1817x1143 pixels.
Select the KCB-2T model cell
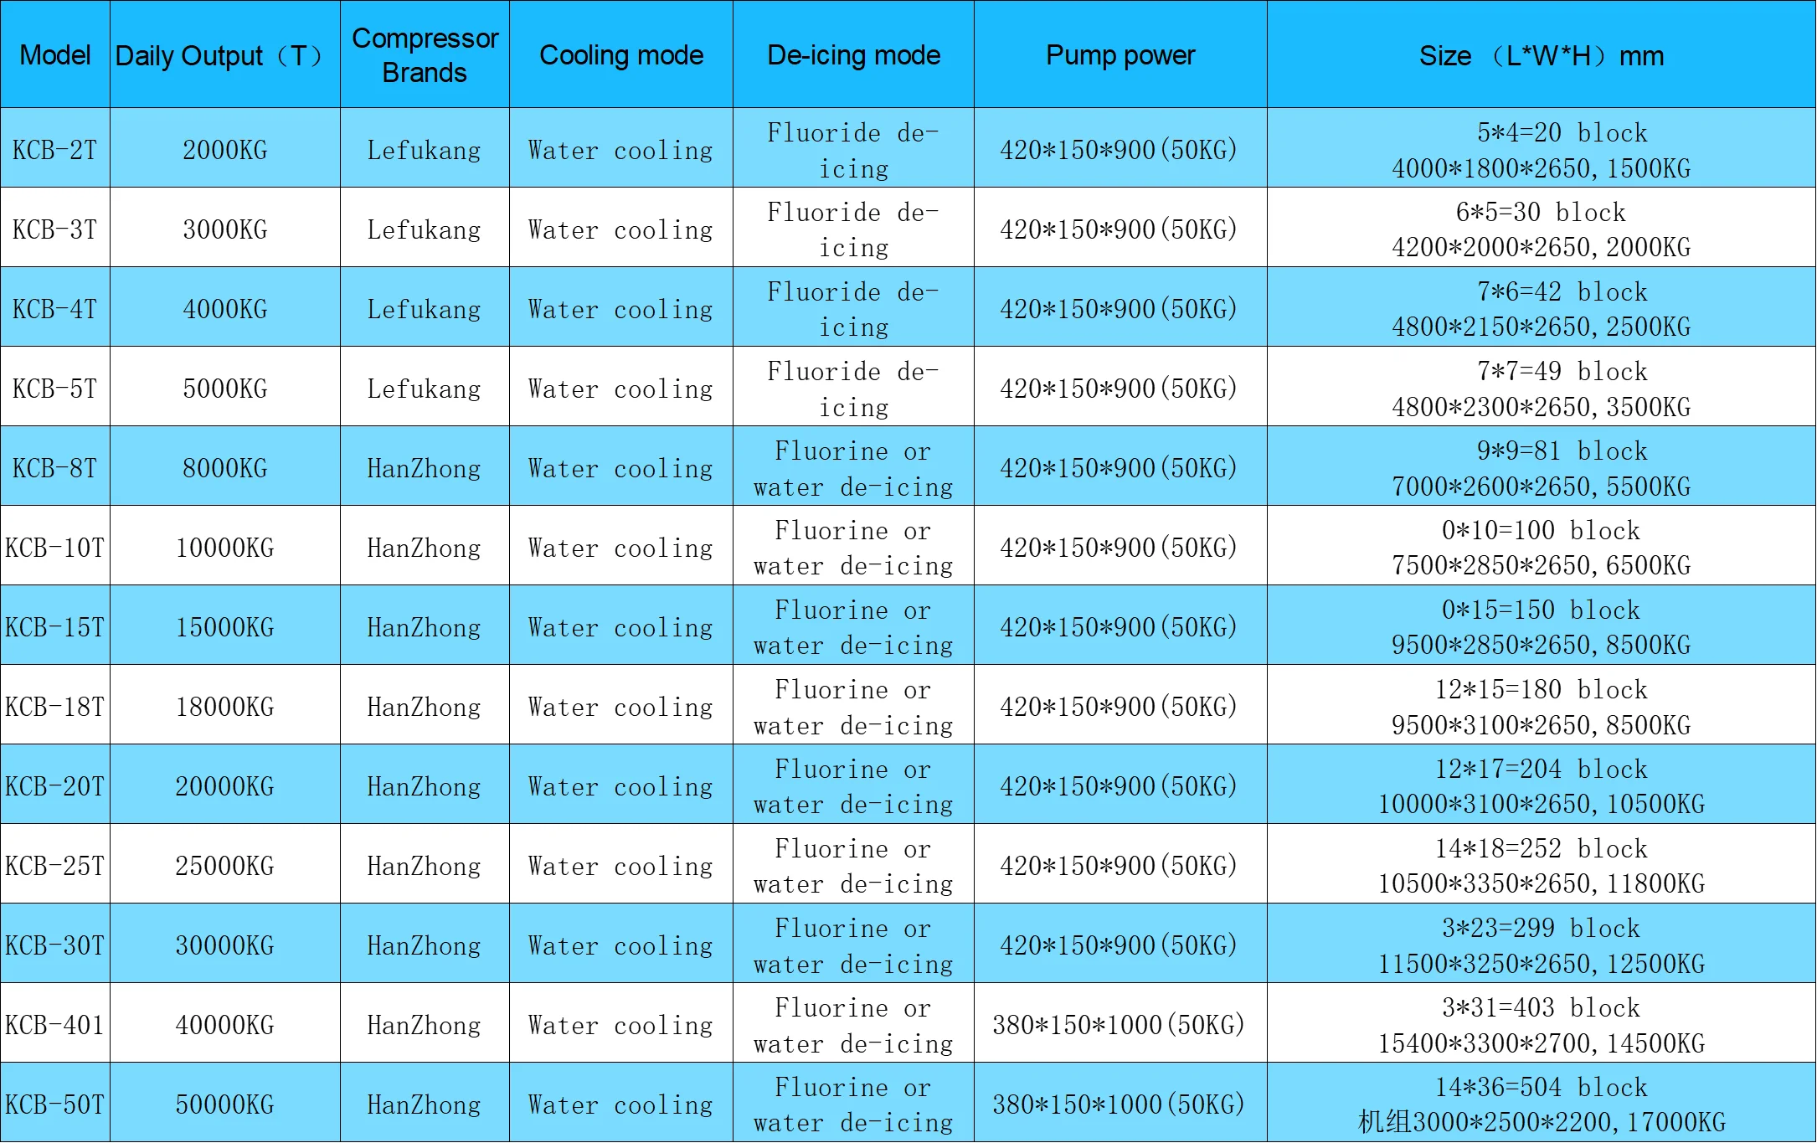(x=54, y=150)
